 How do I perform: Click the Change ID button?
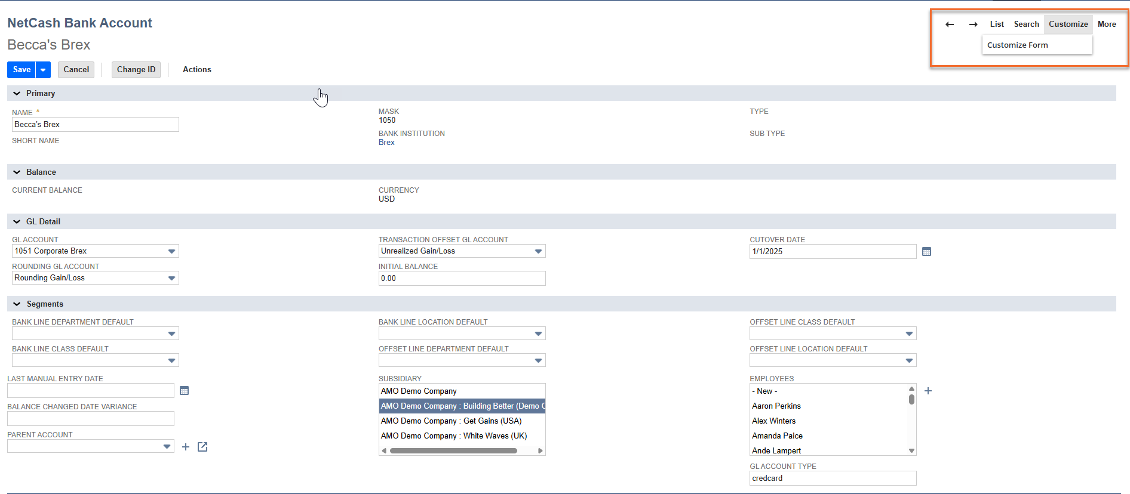coord(136,70)
